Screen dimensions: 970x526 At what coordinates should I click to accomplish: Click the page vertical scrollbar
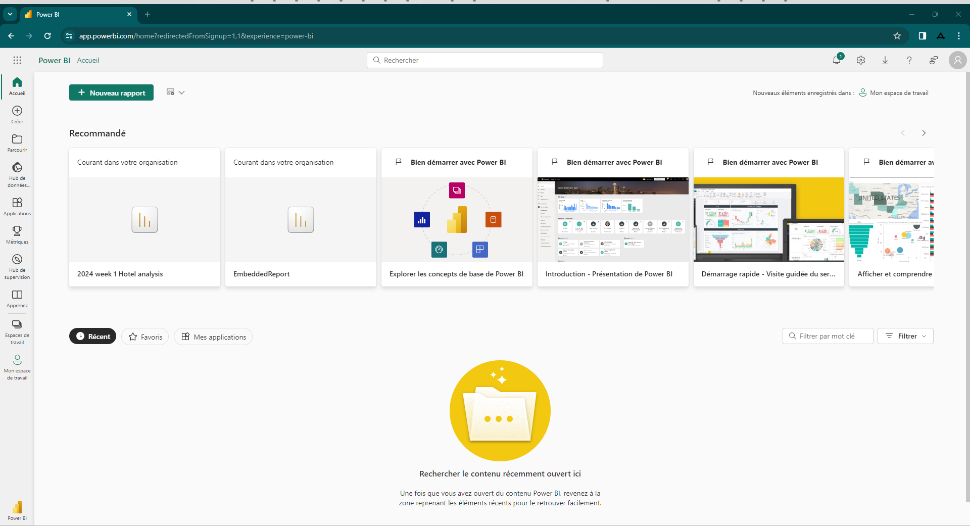click(x=967, y=288)
